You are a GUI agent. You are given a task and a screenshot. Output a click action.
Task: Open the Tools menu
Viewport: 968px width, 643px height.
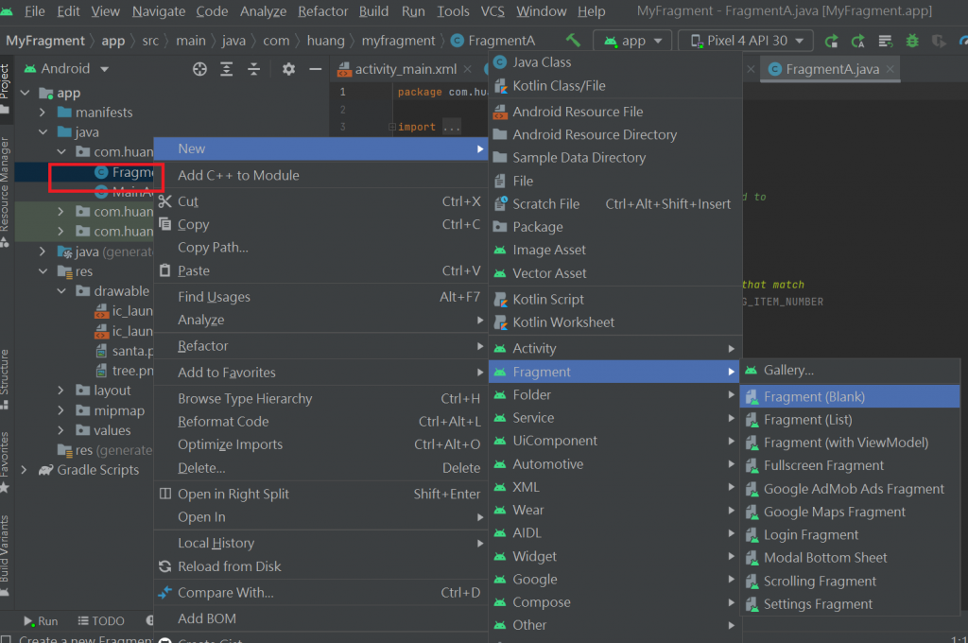453,11
